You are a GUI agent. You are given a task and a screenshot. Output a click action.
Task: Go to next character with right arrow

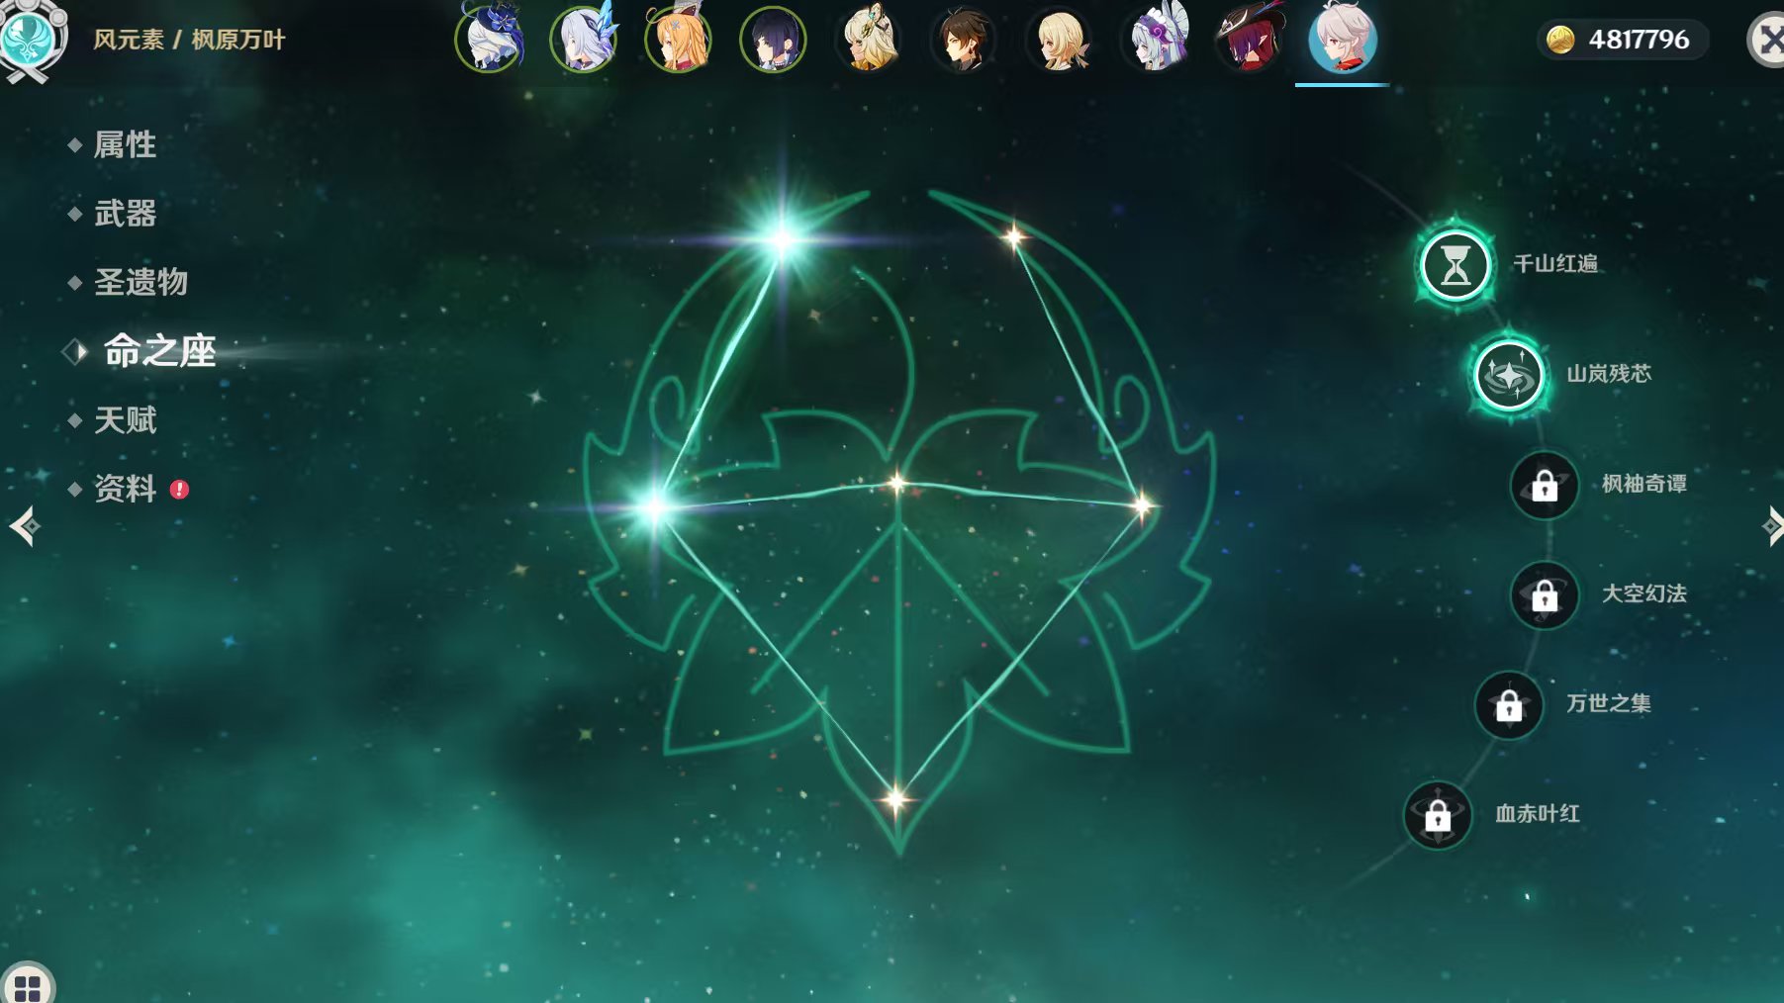pos(1771,526)
